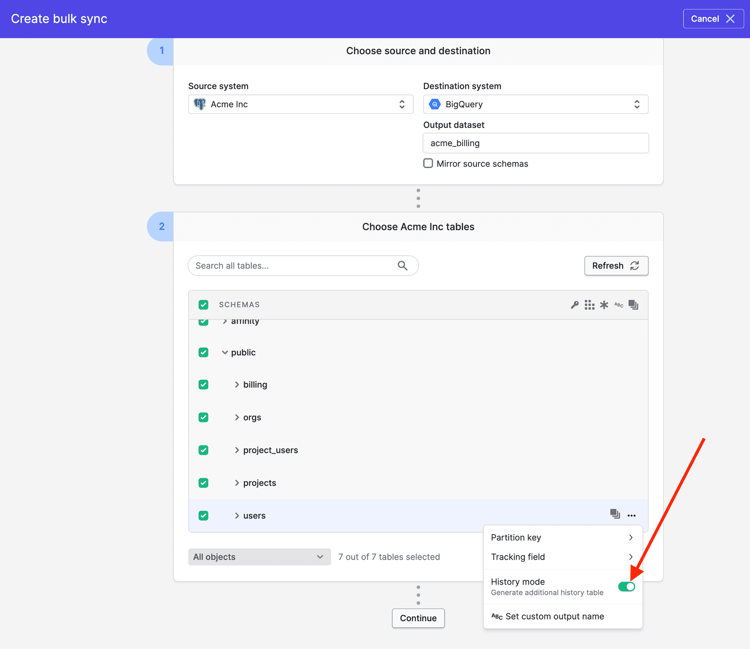Uncheck the billing table checkbox
The image size is (750, 649).
(x=203, y=384)
